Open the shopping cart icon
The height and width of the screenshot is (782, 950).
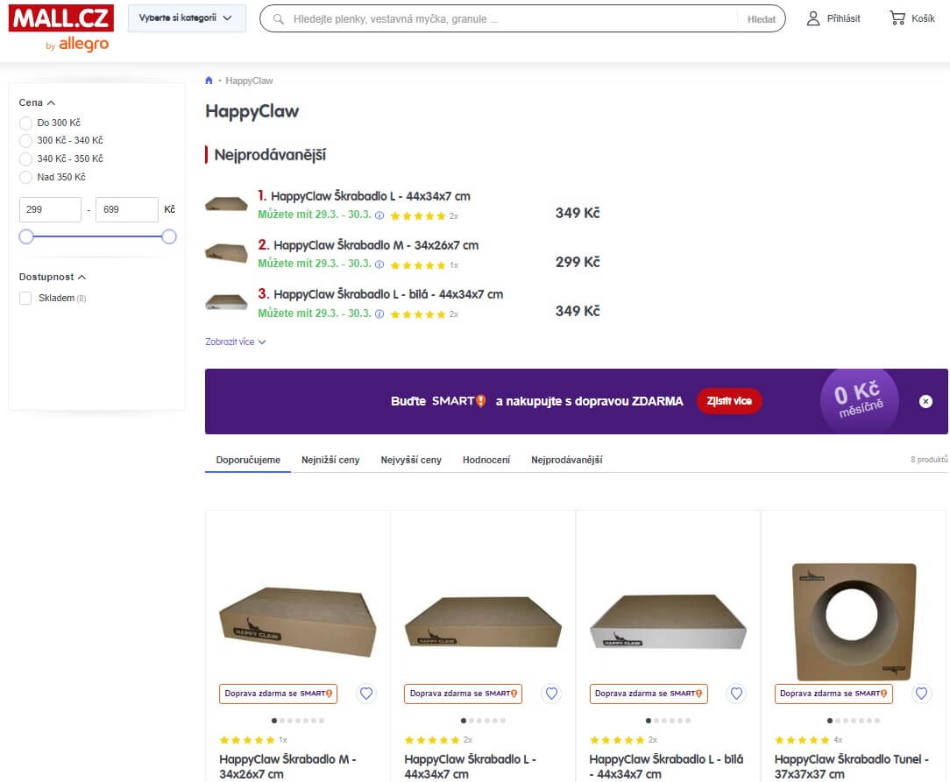pos(897,18)
